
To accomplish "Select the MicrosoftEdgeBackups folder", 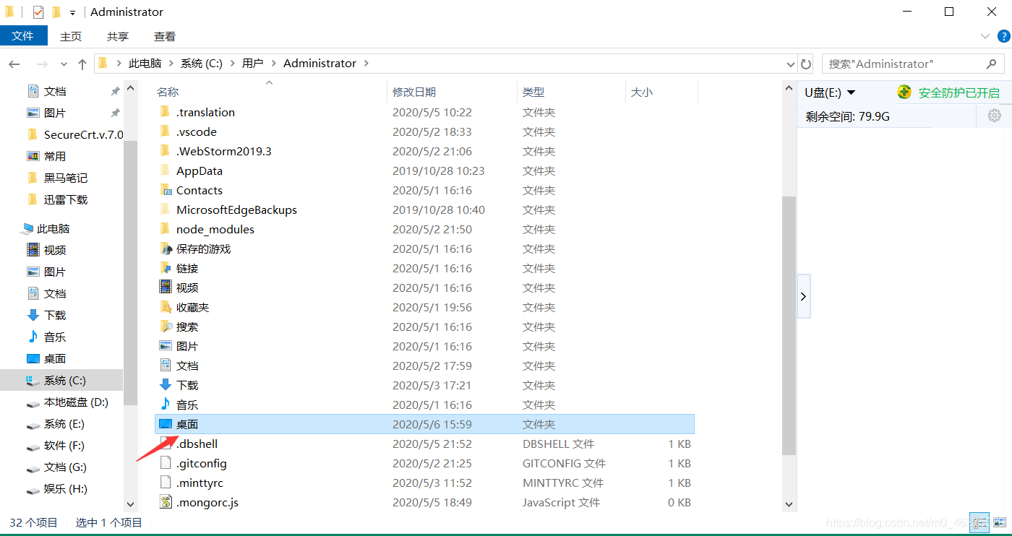I will tap(236, 209).
